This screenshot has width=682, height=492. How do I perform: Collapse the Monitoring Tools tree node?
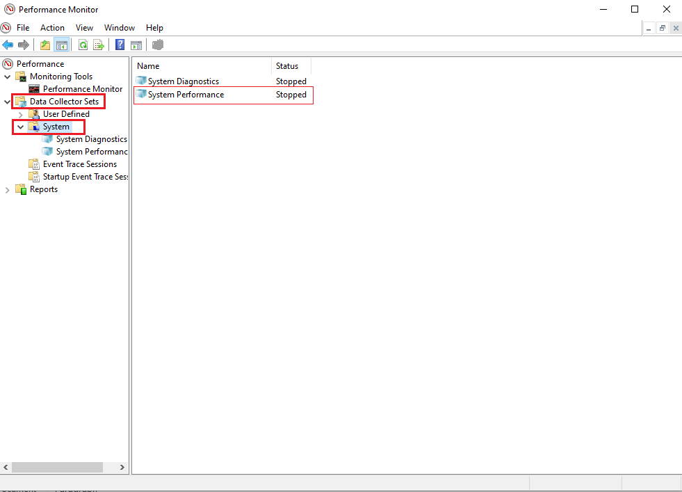pyautogui.click(x=8, y=77)
